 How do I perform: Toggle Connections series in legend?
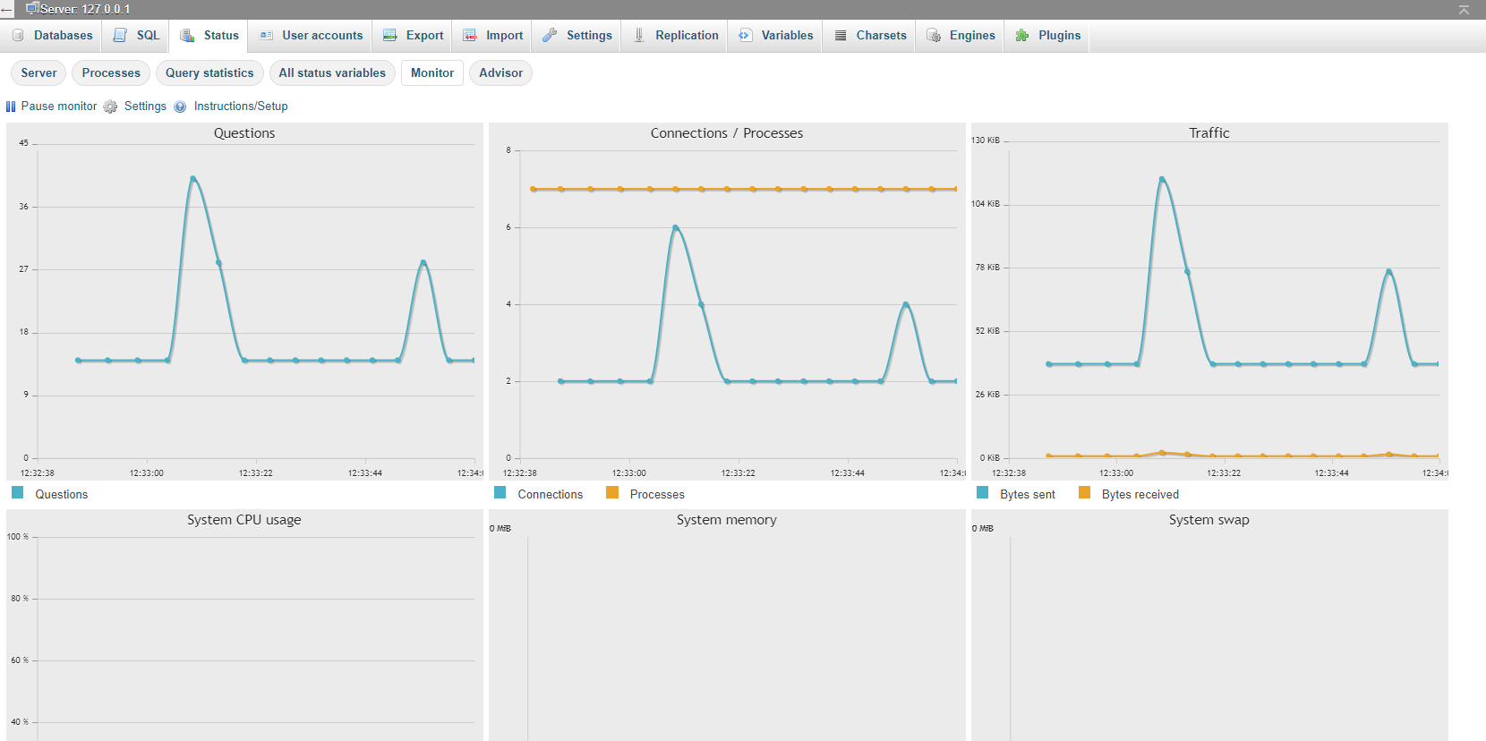539,494
